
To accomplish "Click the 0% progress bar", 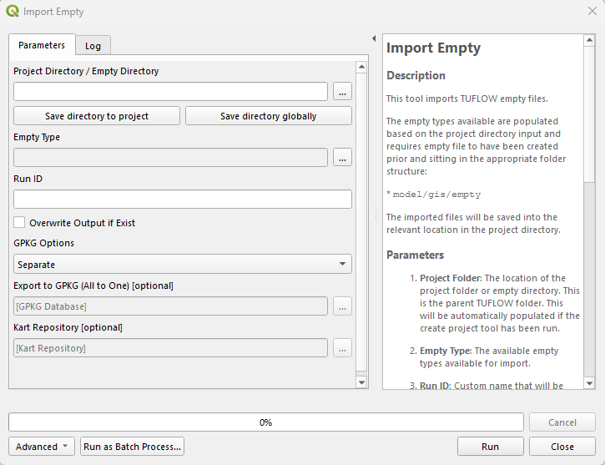I will pyautogui.click(x=265, y=422).
